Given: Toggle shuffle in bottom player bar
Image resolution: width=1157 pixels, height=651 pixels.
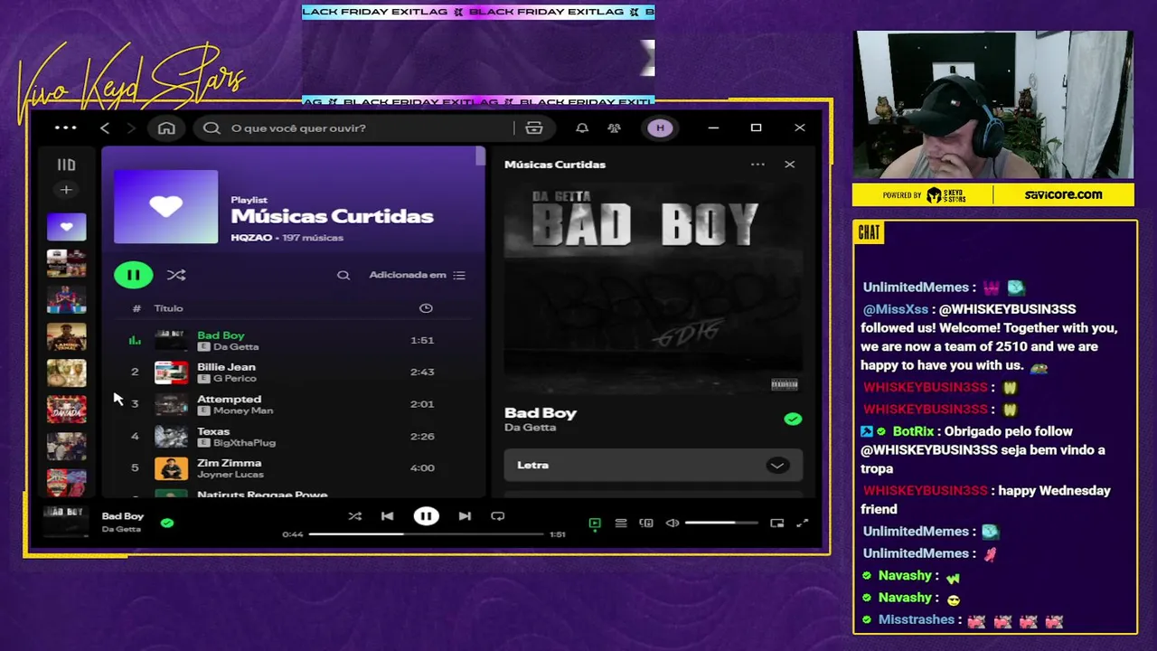Looking at the screenshot, I should 355,516.
